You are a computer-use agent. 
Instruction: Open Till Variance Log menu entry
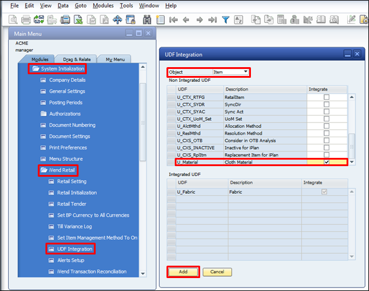[x=74, y=226]
